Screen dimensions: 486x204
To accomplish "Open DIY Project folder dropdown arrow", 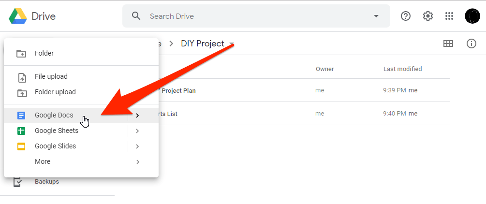I will click(x=231, y=44).
